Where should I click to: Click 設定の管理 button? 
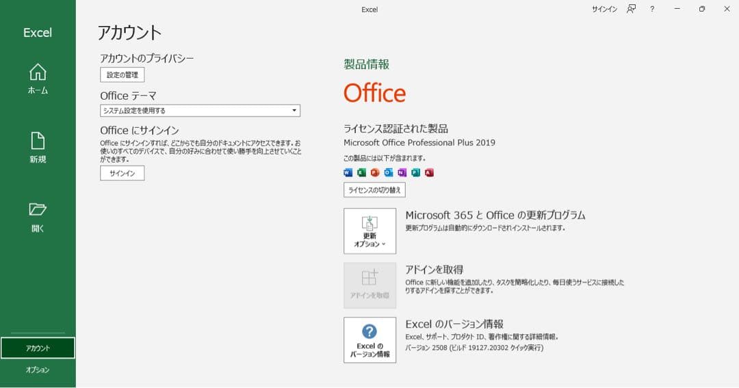click(122, 74)
